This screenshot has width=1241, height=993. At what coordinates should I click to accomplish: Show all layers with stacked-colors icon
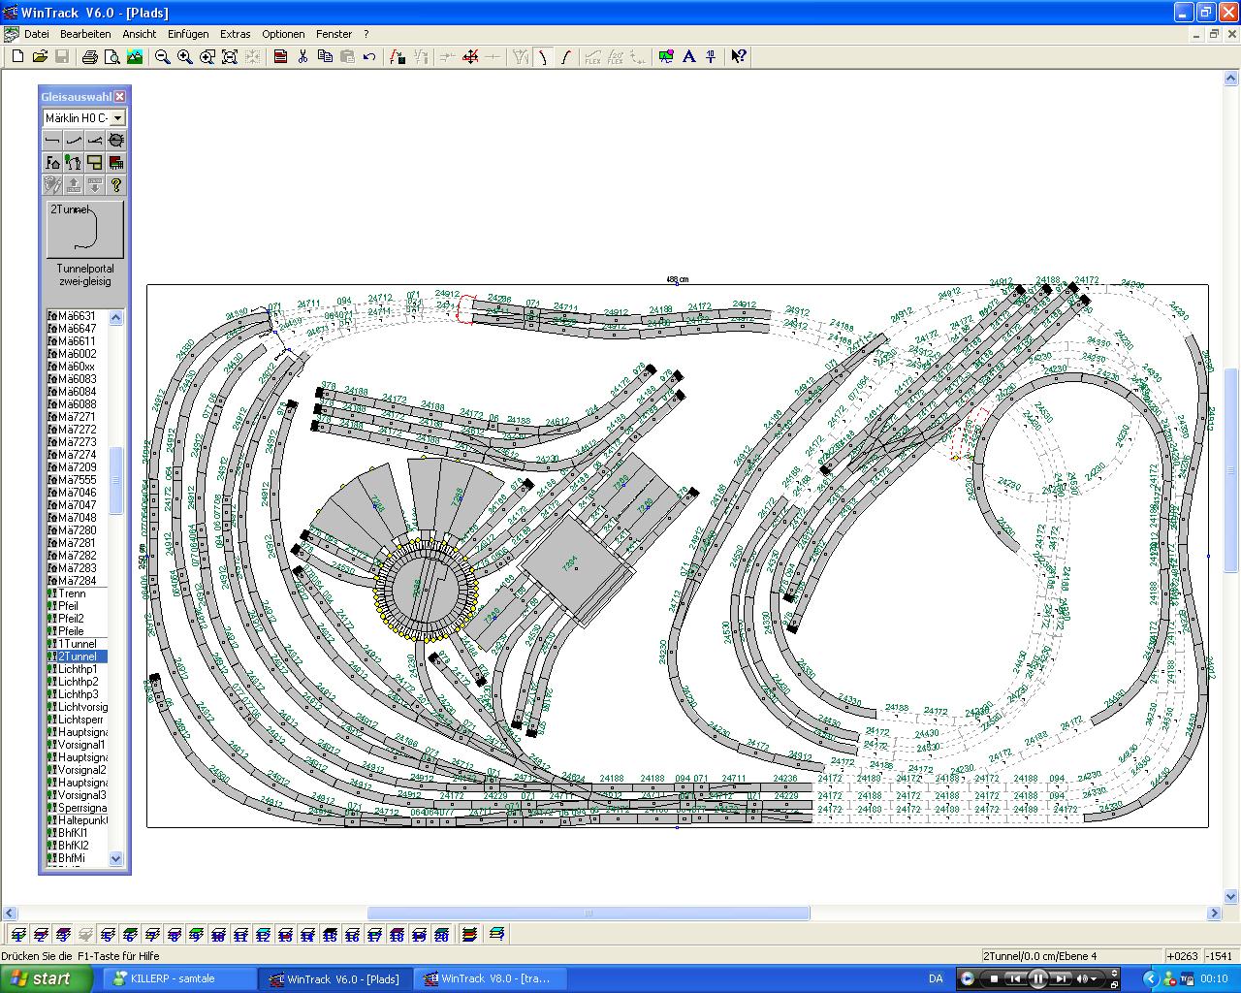(469, 935)
